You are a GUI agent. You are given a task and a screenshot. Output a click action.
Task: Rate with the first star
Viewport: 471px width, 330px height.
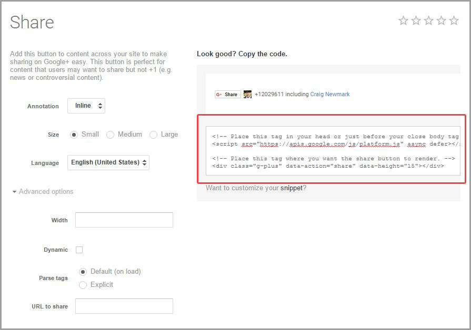pyautogui.click(x=403, y=20)
